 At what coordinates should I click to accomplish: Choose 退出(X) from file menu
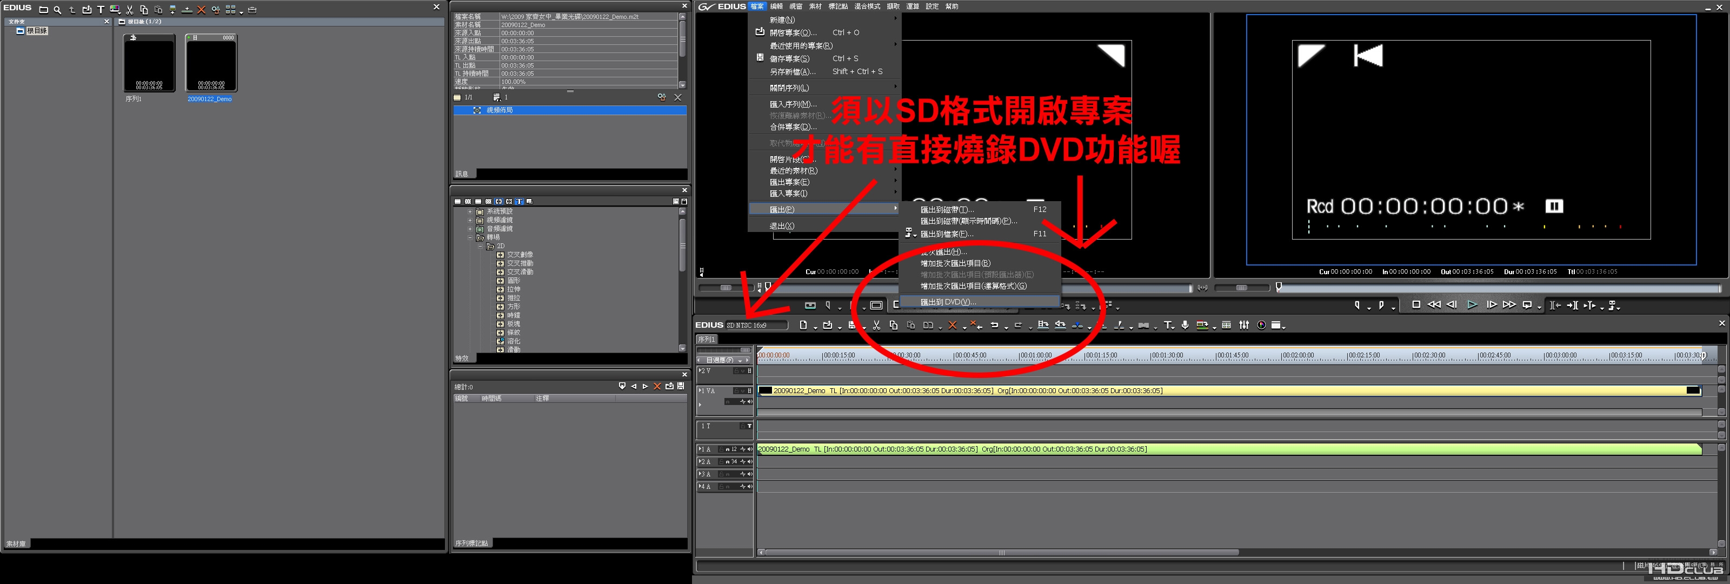tap(824, 226)
